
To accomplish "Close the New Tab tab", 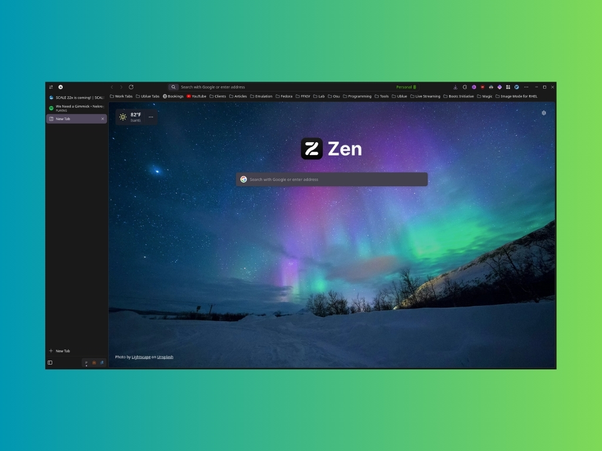I will [x=102, y=119].
